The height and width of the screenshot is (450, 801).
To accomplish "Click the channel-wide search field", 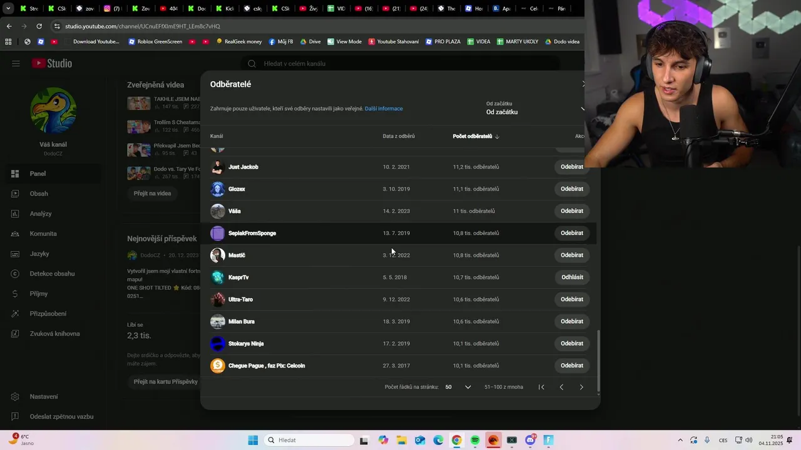I will click(x=400, y=64).
